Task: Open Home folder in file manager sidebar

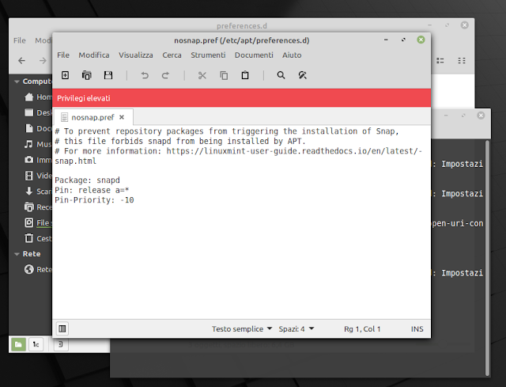Action: 38,97
